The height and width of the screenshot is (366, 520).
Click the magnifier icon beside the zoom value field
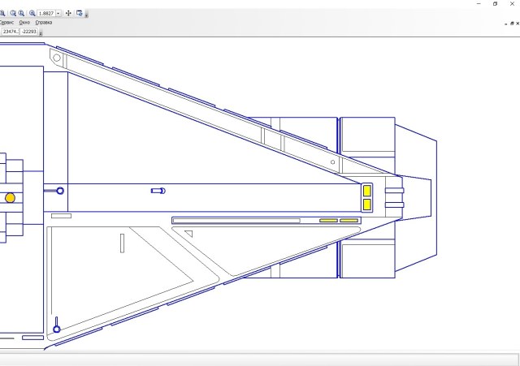32,13
